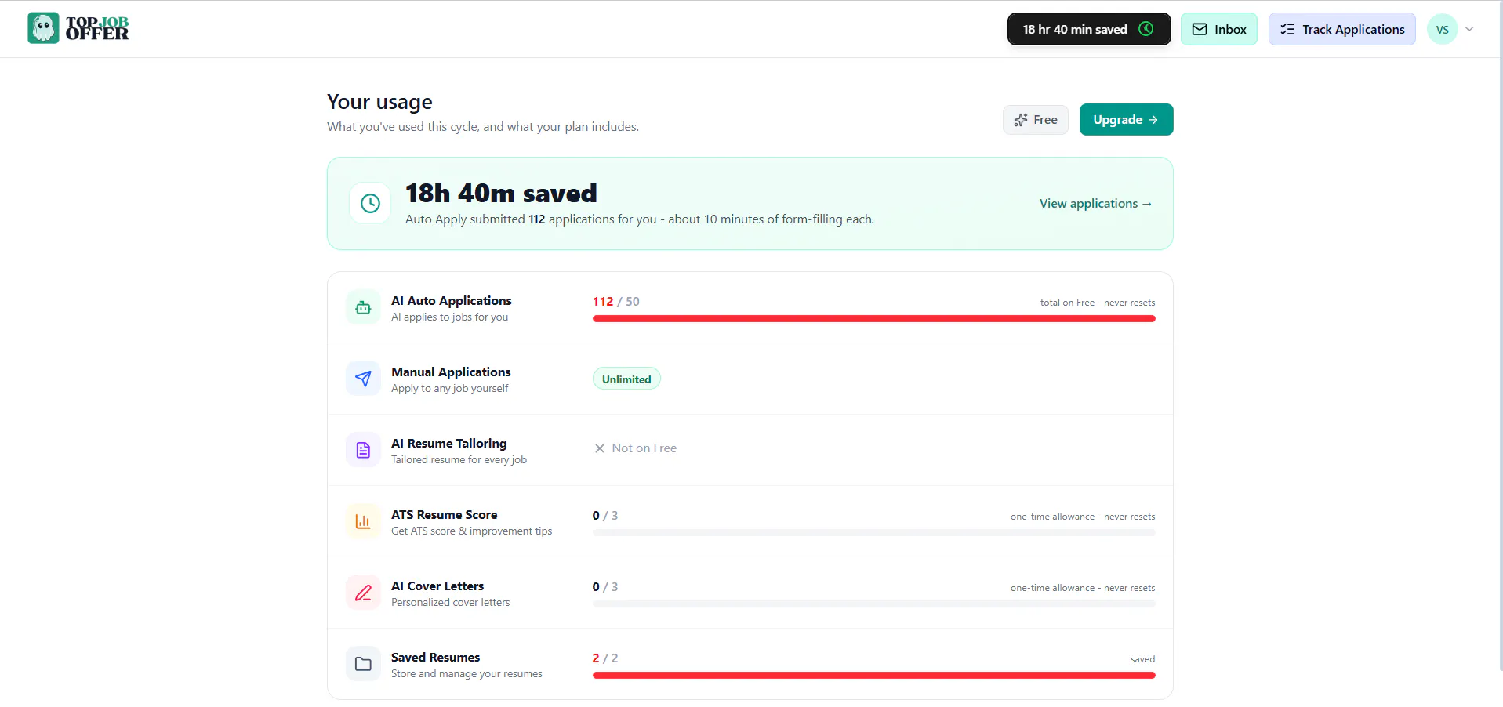Go to Track Applications

click(1341, 29)
